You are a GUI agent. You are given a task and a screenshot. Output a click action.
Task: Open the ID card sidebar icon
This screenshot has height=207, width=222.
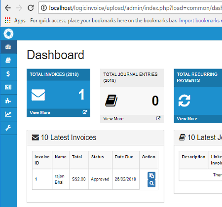tap(8, 87)
